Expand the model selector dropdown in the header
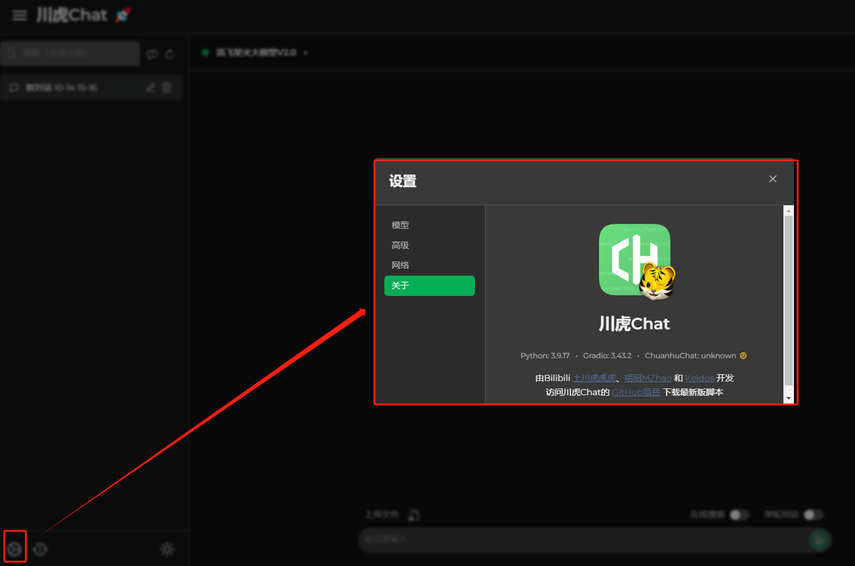This screenshot has width=855, height=566. (x=255, y=52)
